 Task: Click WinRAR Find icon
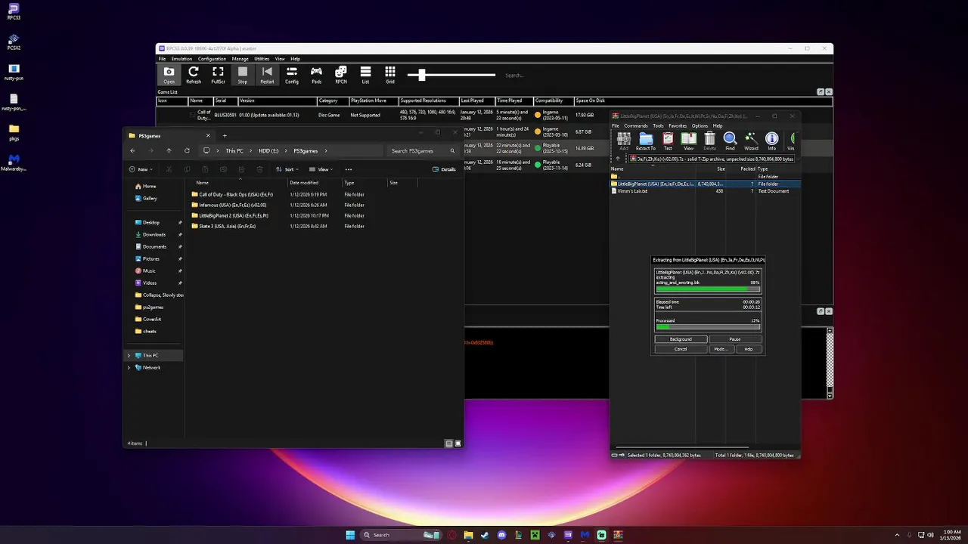click(x=730, y=141)
